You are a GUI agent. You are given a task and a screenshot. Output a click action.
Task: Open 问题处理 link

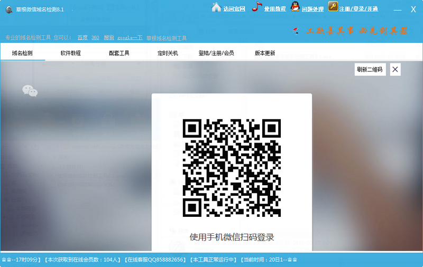pyautogui.click(x=312, y=9)
